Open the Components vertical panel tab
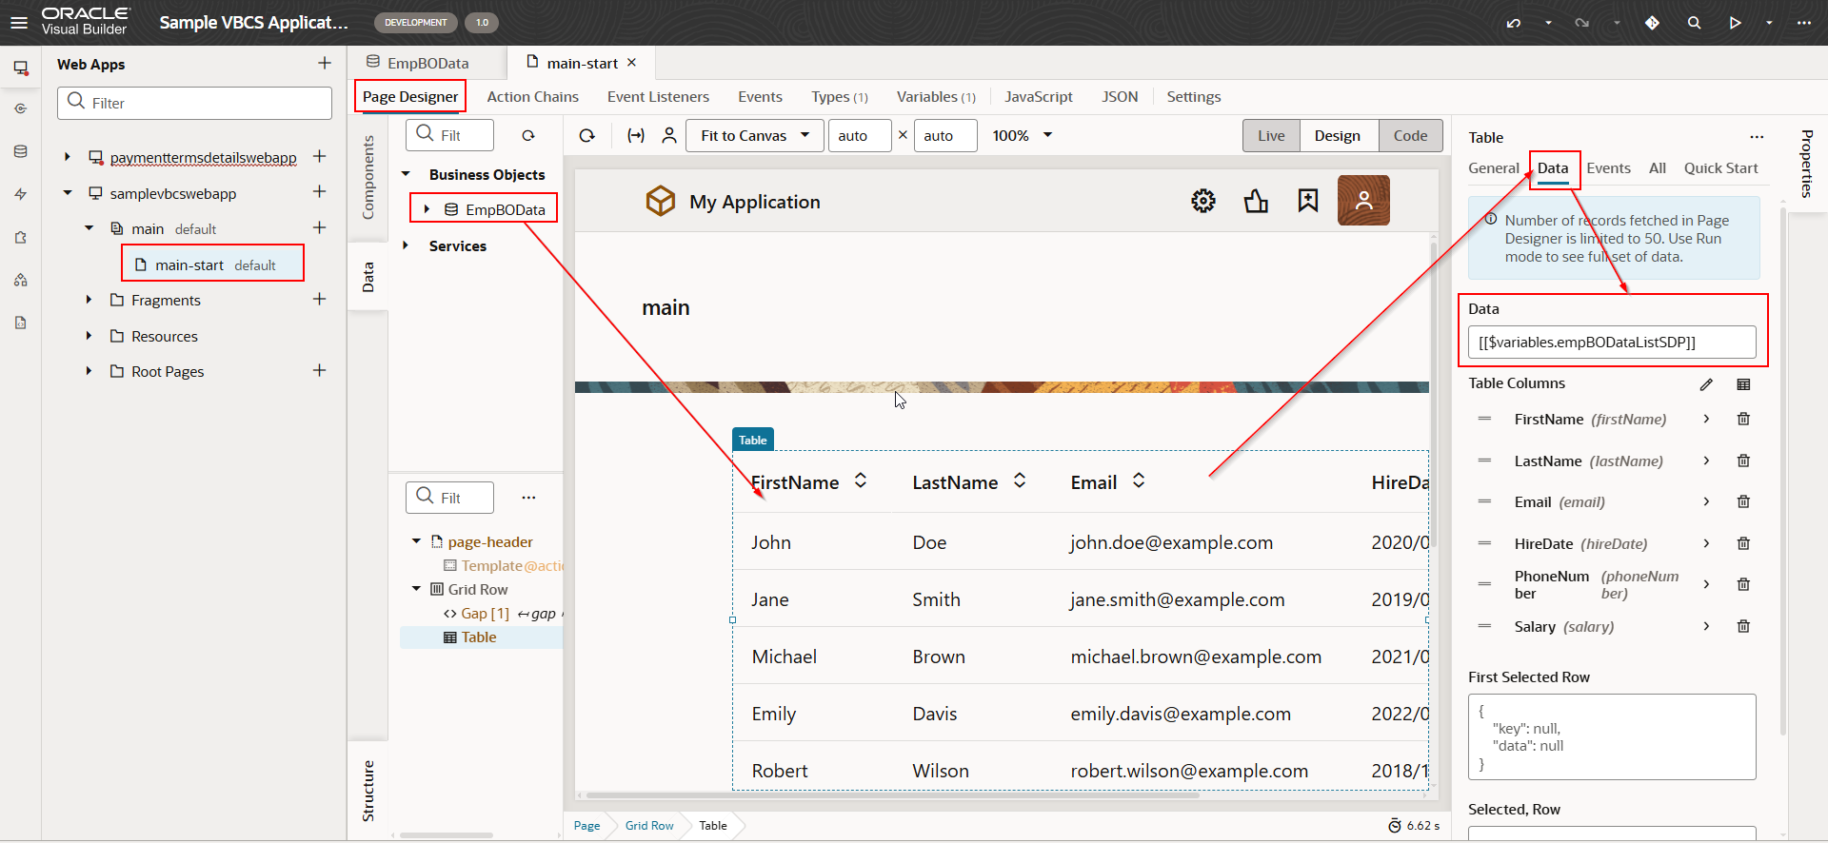 tap(368, 177)
